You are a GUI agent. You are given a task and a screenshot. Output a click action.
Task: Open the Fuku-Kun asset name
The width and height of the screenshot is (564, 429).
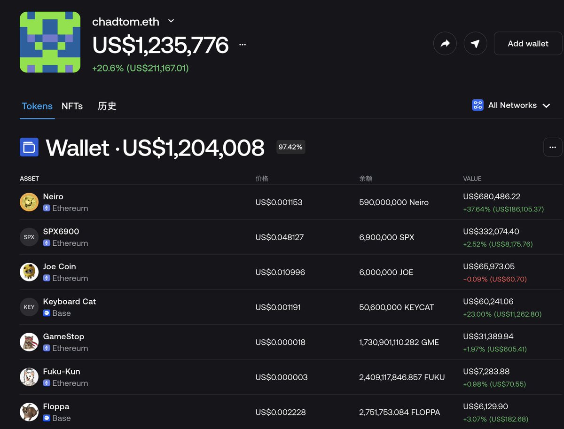point(62,371)
